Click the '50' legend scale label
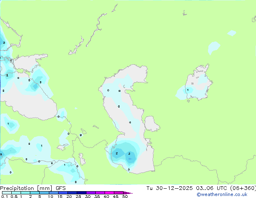256x198 pixels. tap(125, 196)
